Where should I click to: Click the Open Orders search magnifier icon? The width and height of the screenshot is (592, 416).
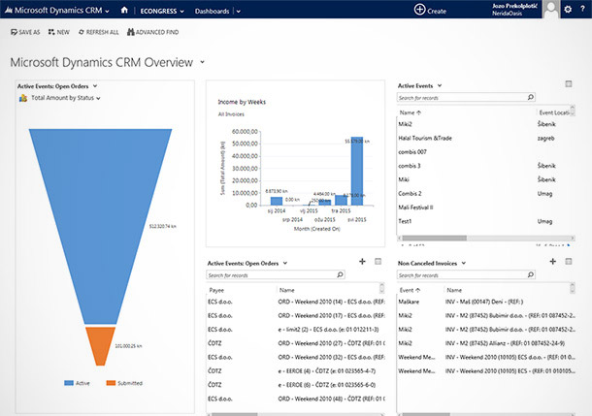[340, 274]
